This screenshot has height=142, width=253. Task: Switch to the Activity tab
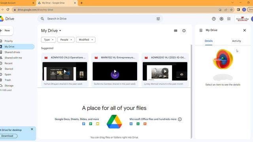coord(236,41)
